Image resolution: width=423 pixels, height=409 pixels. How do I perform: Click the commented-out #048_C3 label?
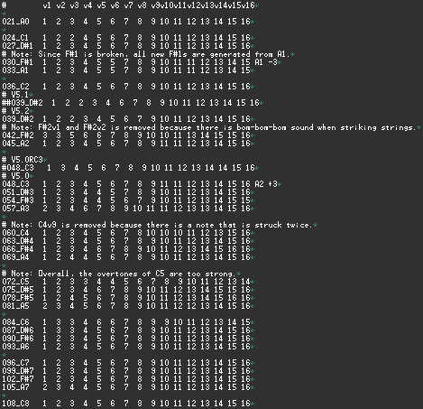coord(18,168)
